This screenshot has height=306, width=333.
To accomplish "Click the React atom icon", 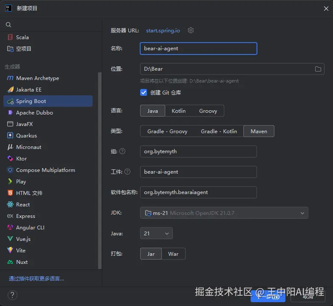I will click(x=10, y=204).
